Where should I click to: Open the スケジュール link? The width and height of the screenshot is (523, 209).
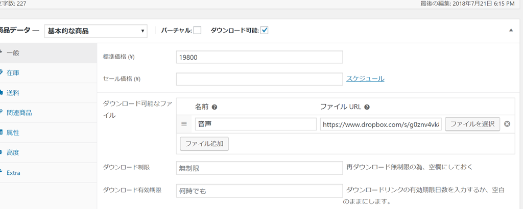tap(365, 79)
